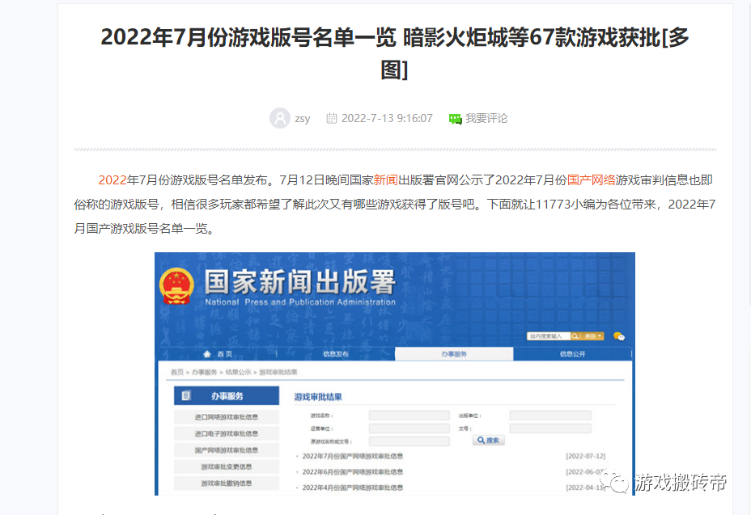Click the author name zsy
The image size is (751, 515).
coord(302,119)
